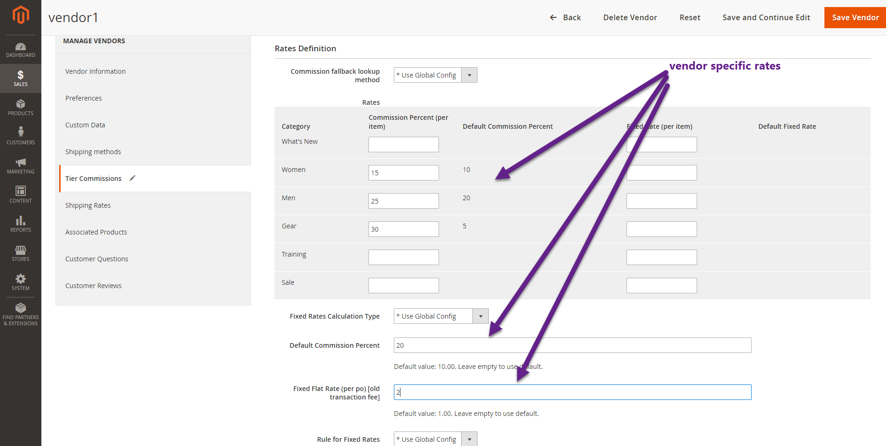This screenshot has height=446, width=886.
Task: Click Gear commission percent field
Action: coord(403,229)
